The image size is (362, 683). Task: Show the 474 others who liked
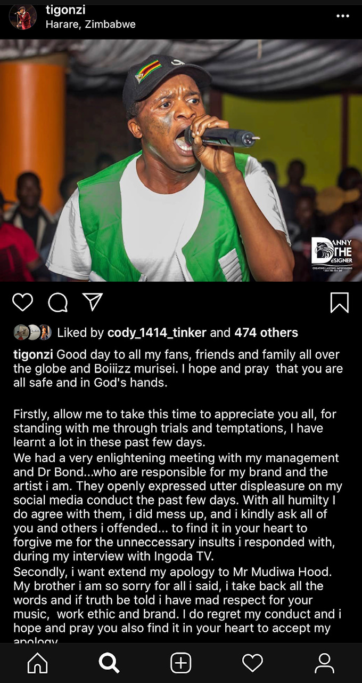266,333
